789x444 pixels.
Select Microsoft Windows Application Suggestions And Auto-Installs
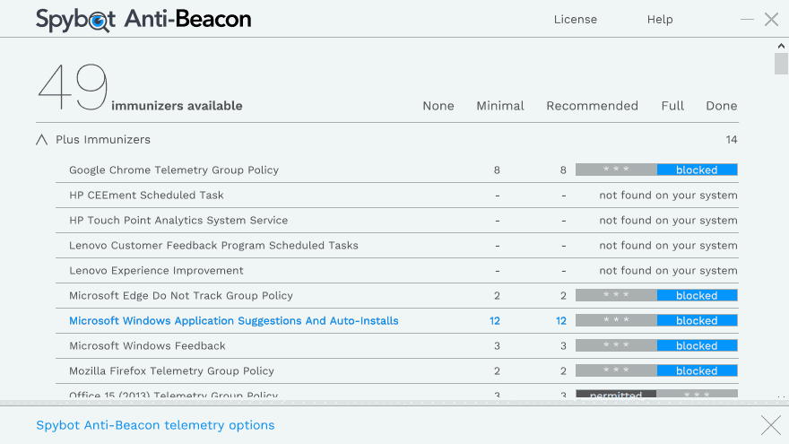233,320
